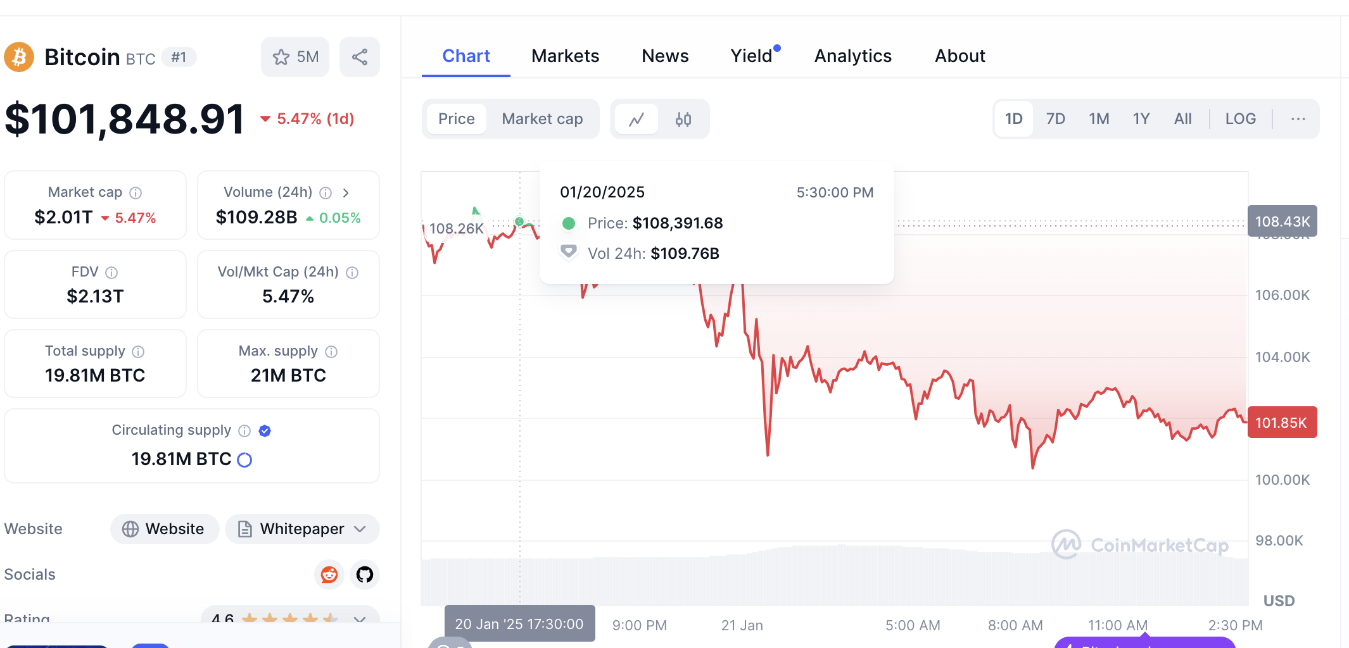This screenshot has width=1349, height=648.
Task: Expand the Whitepaper dropdown
Action: (x=302, y=529)
